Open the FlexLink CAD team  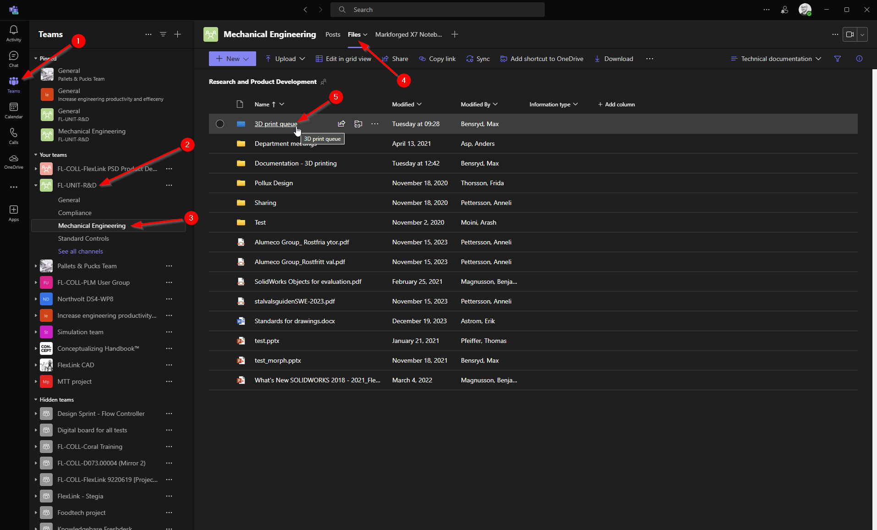76,365
